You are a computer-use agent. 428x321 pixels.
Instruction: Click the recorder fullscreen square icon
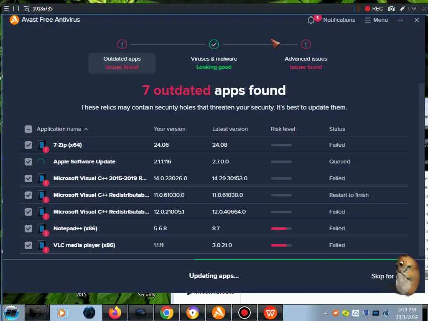tap(16, 9)
